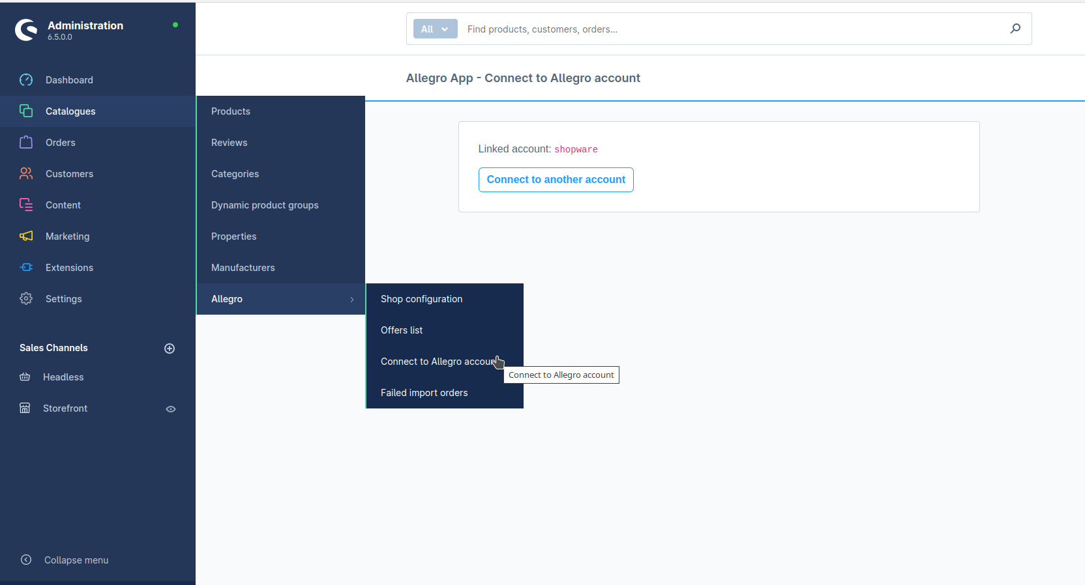Image resolution: width=1085 pixels, height=585 pixels.
Task: Click the Catalogues icon in sidebar
Action: [26, 111]
